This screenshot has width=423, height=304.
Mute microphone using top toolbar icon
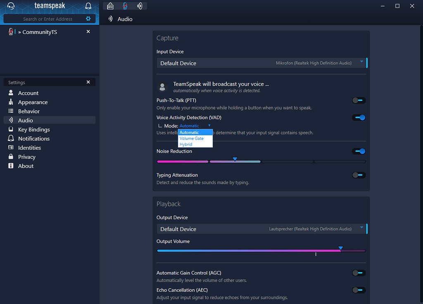125,6
